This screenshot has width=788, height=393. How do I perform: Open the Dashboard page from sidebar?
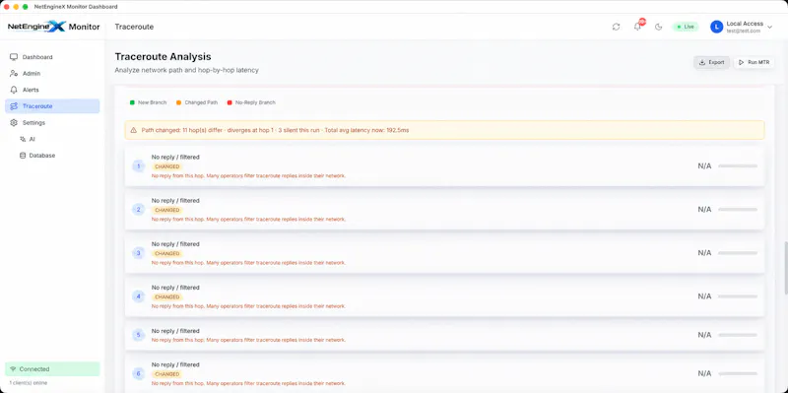tap(52, 57)
